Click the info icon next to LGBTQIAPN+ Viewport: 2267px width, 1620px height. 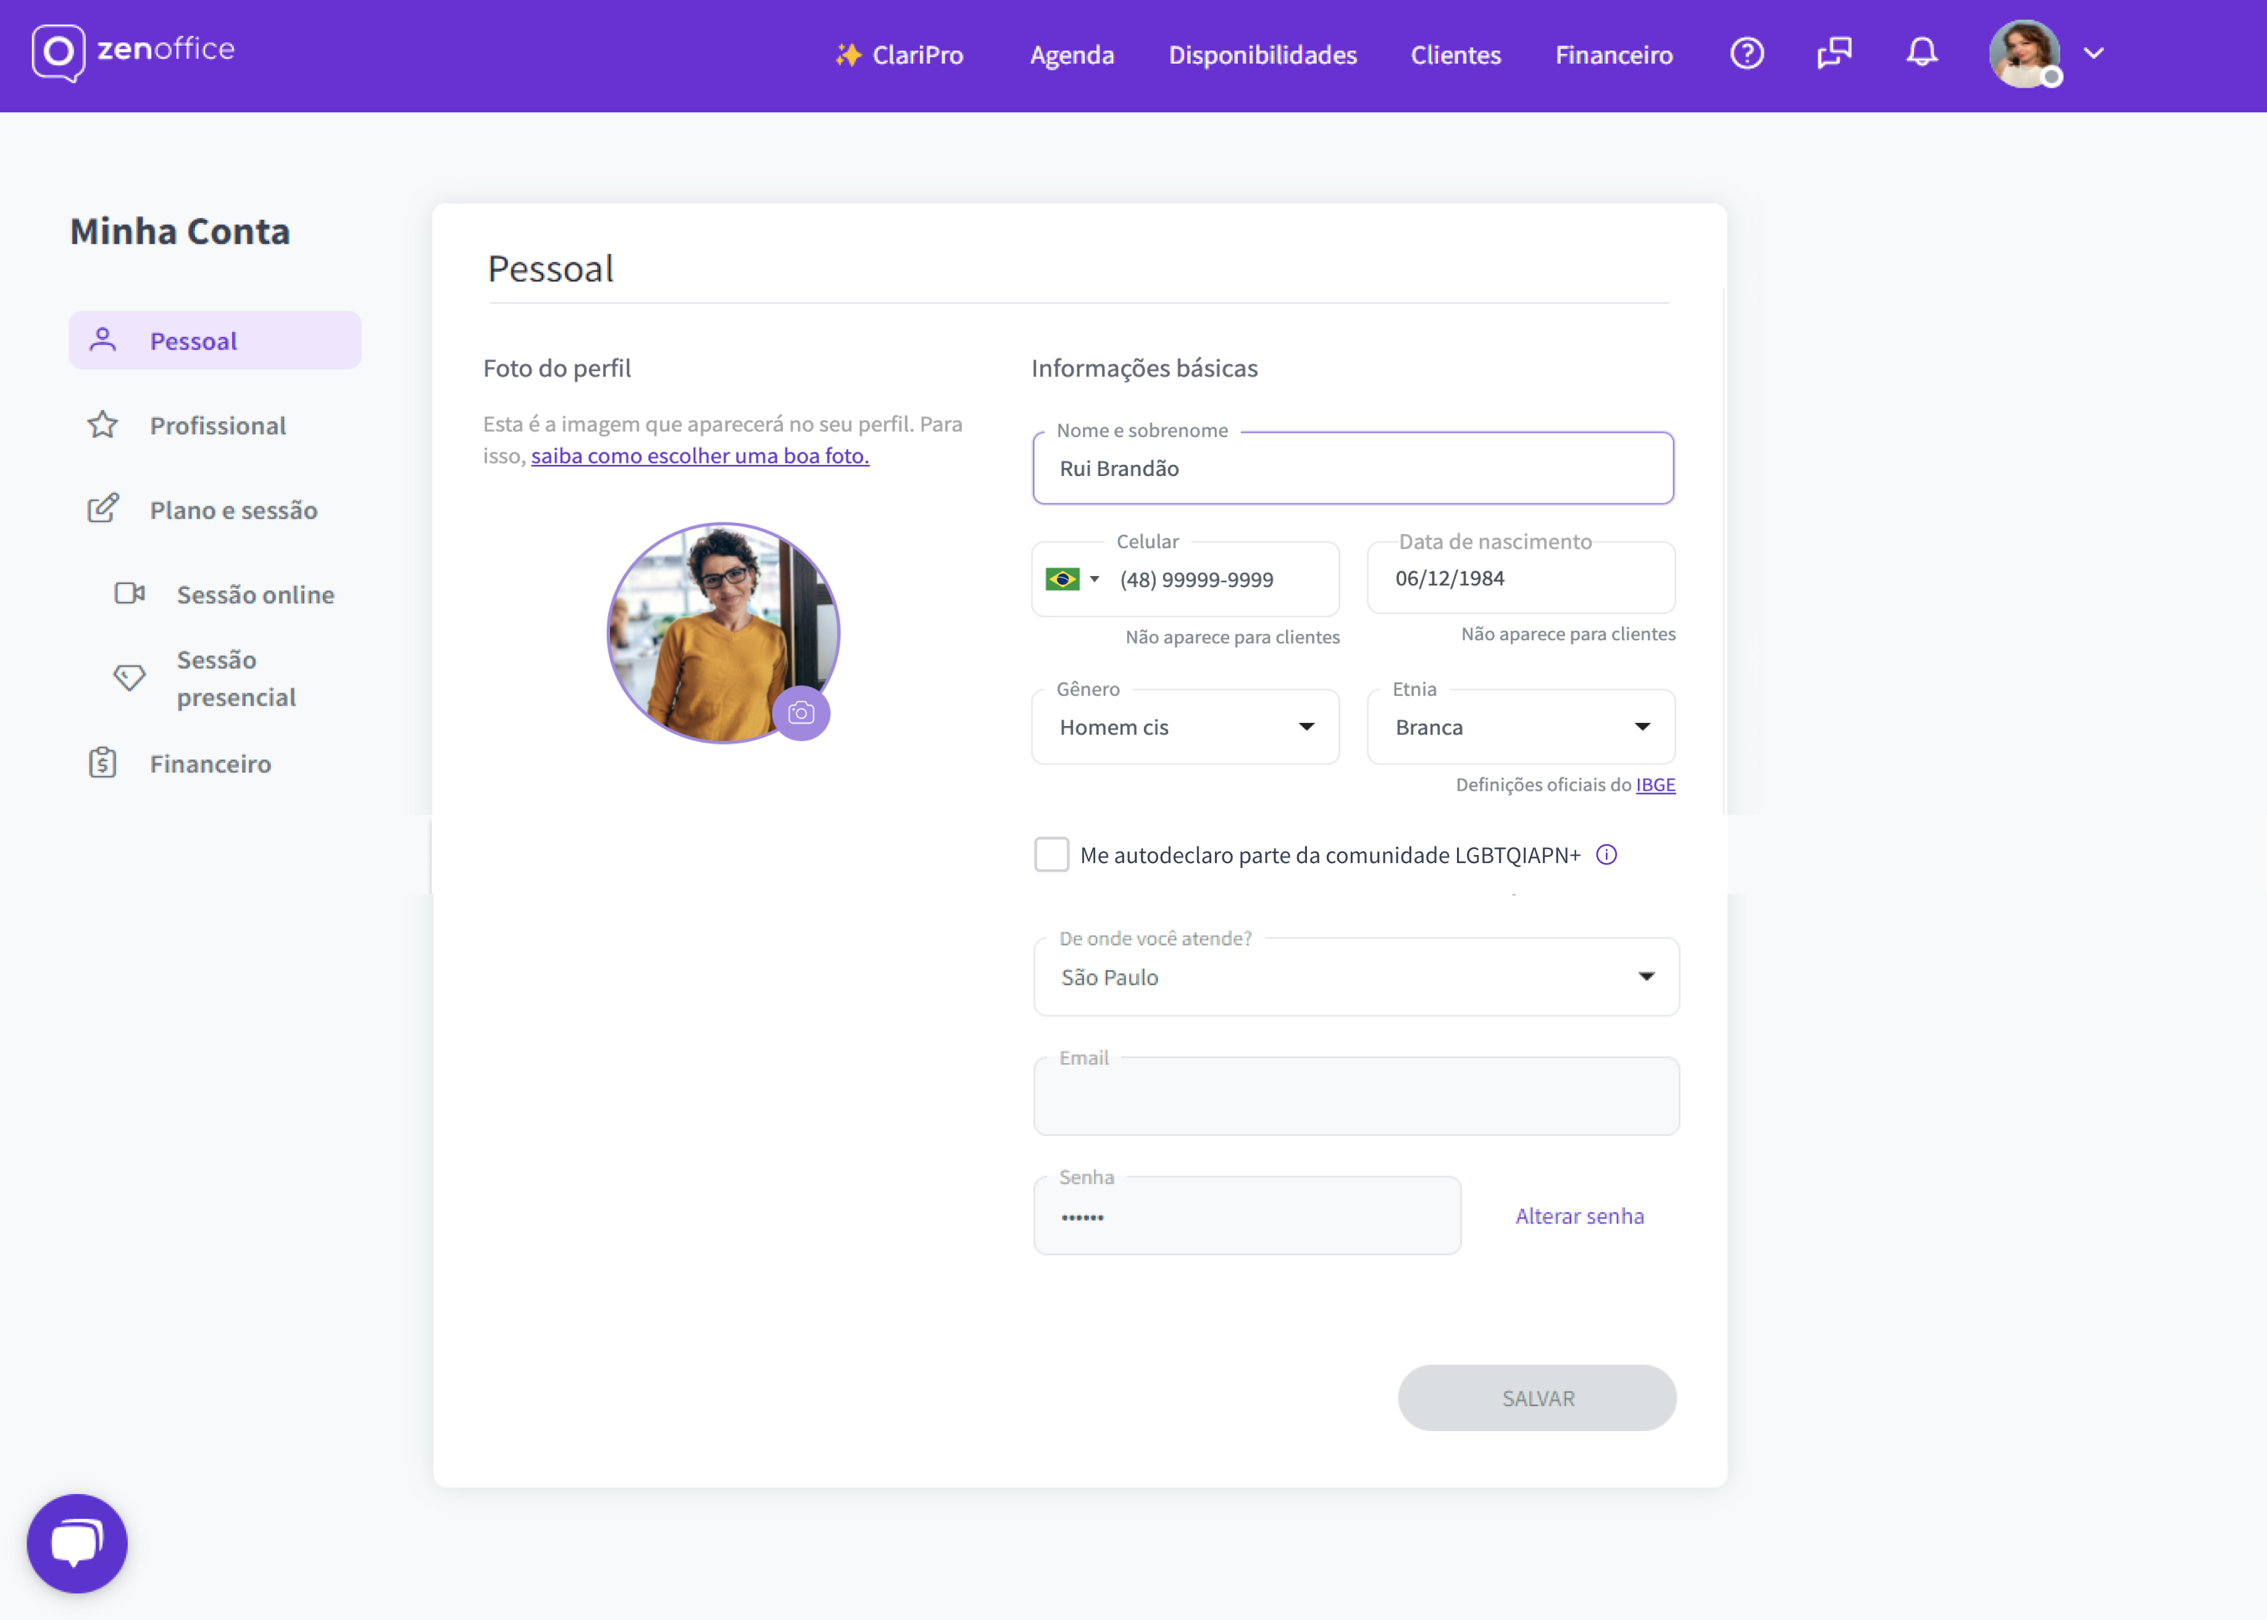1607,854
